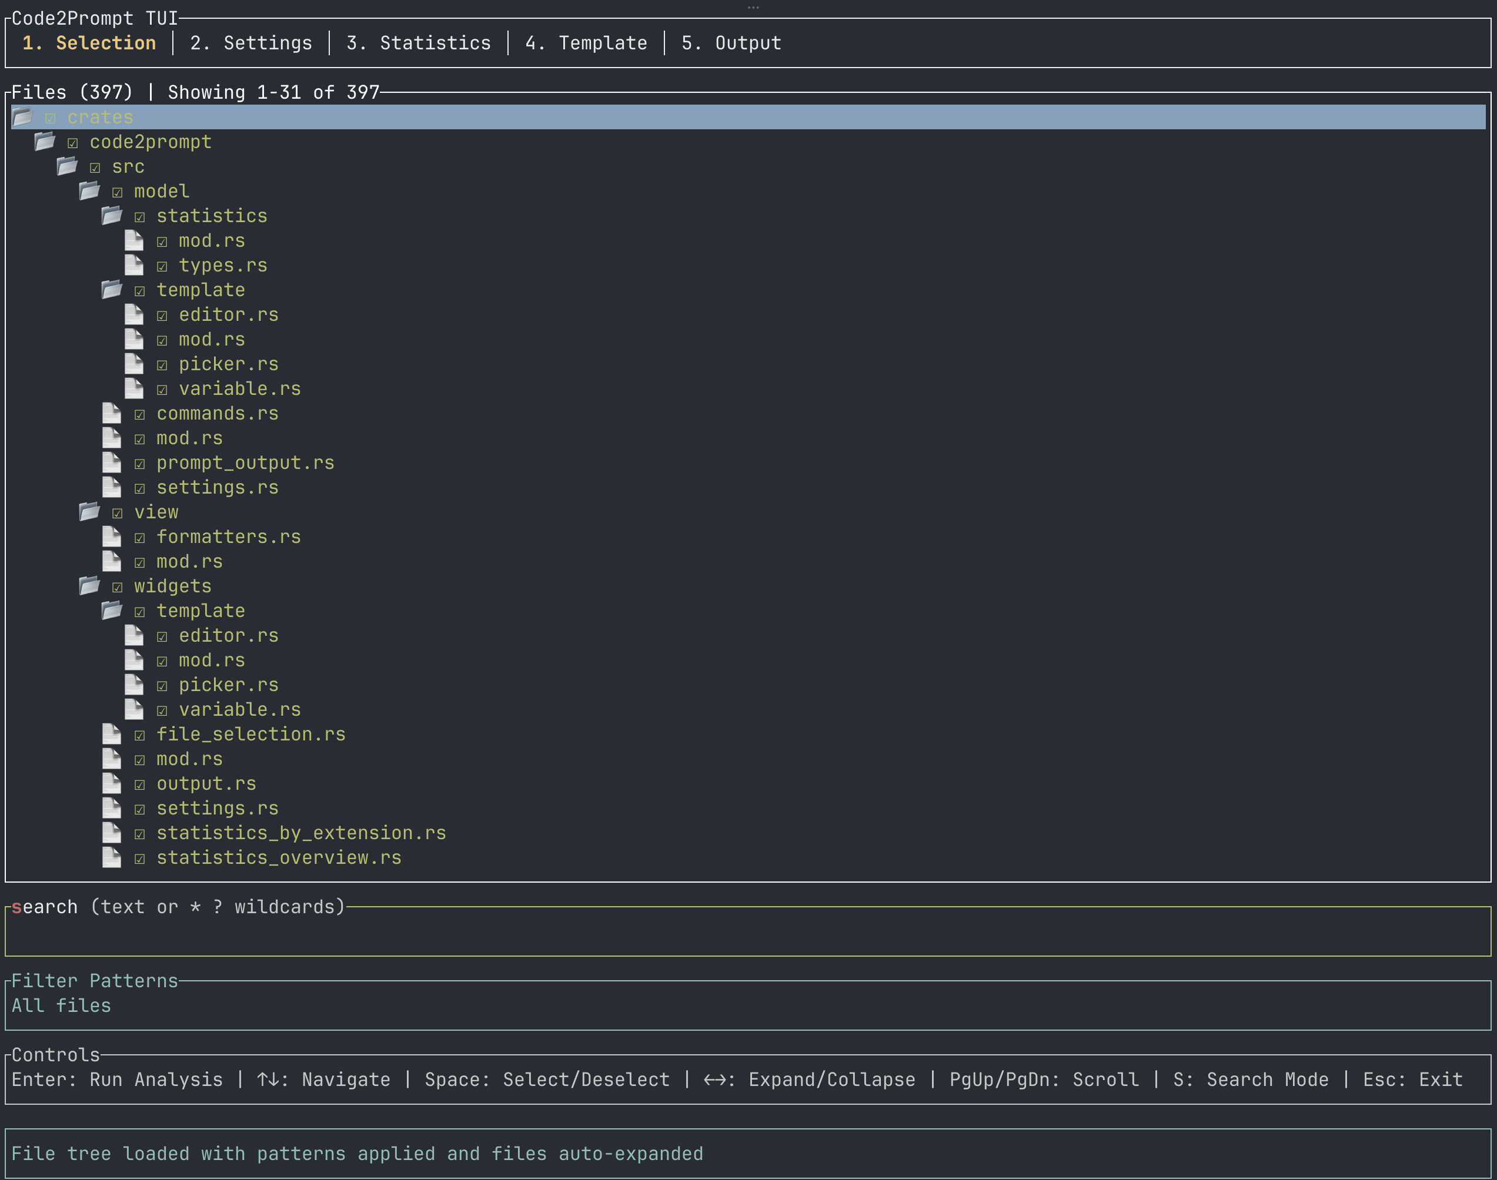The width and height of the screenshot is (1497, 1180).
Task: Select the statistics_by_extension.rs row
Action: pos(748,833)
